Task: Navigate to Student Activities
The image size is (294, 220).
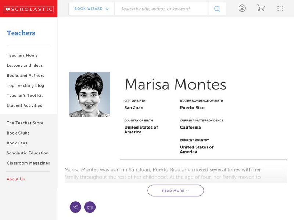Action: pos(24,106)
